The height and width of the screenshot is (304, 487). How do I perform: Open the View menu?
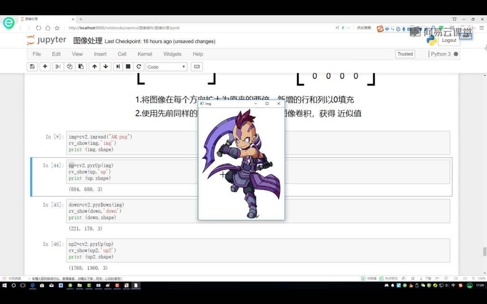pyautogui.click(x=78, y=54)
